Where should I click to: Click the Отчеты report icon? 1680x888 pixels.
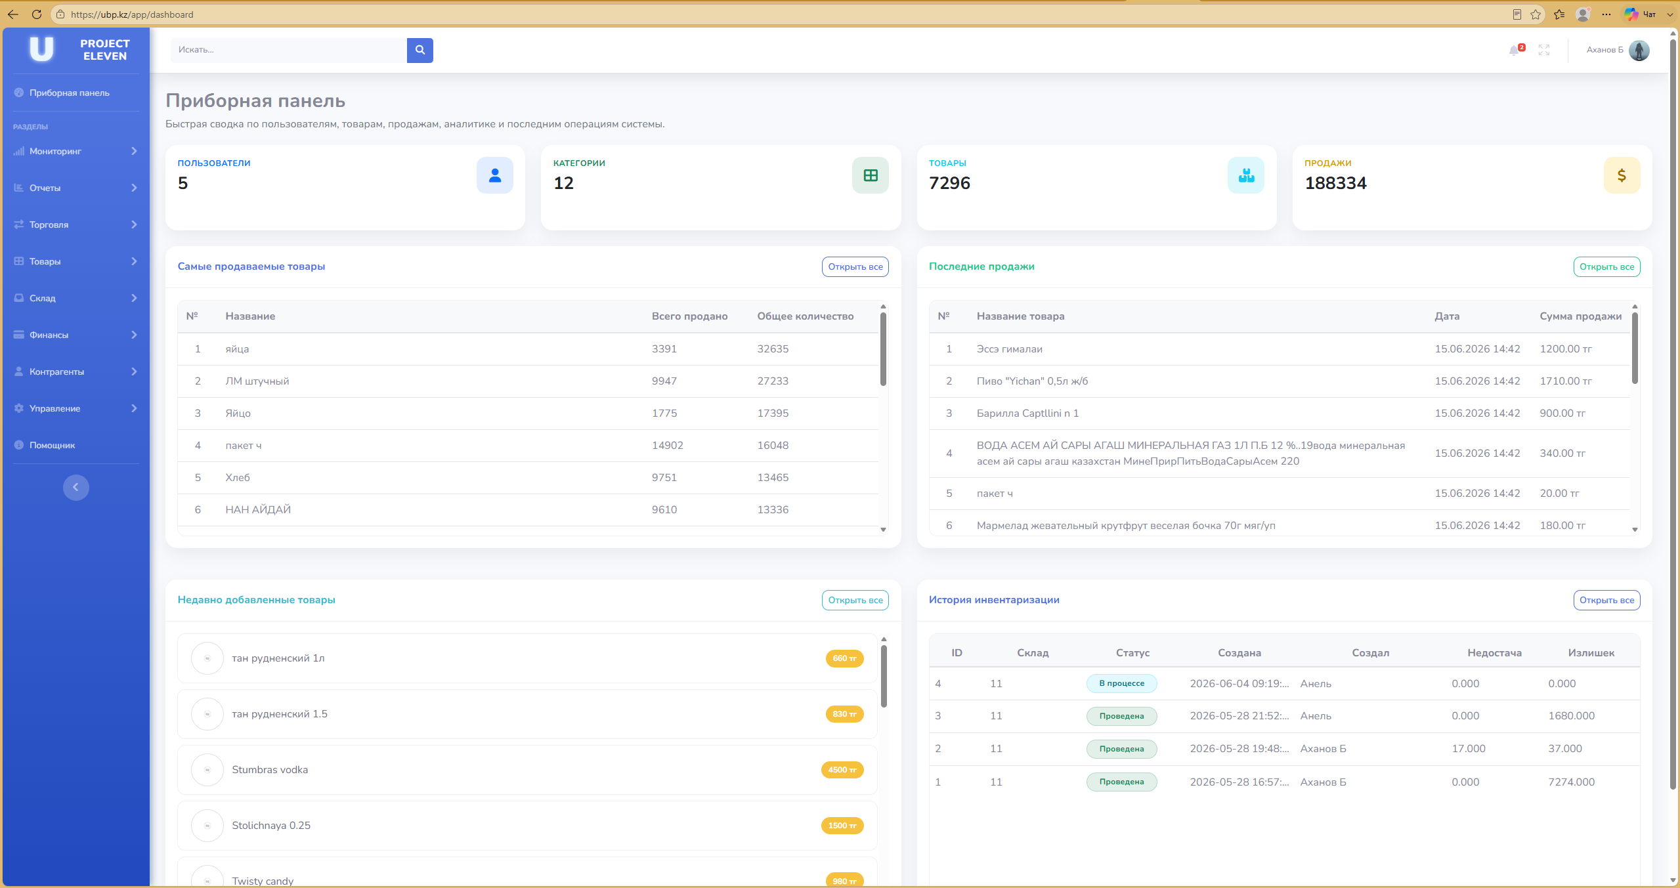(19, 188)
